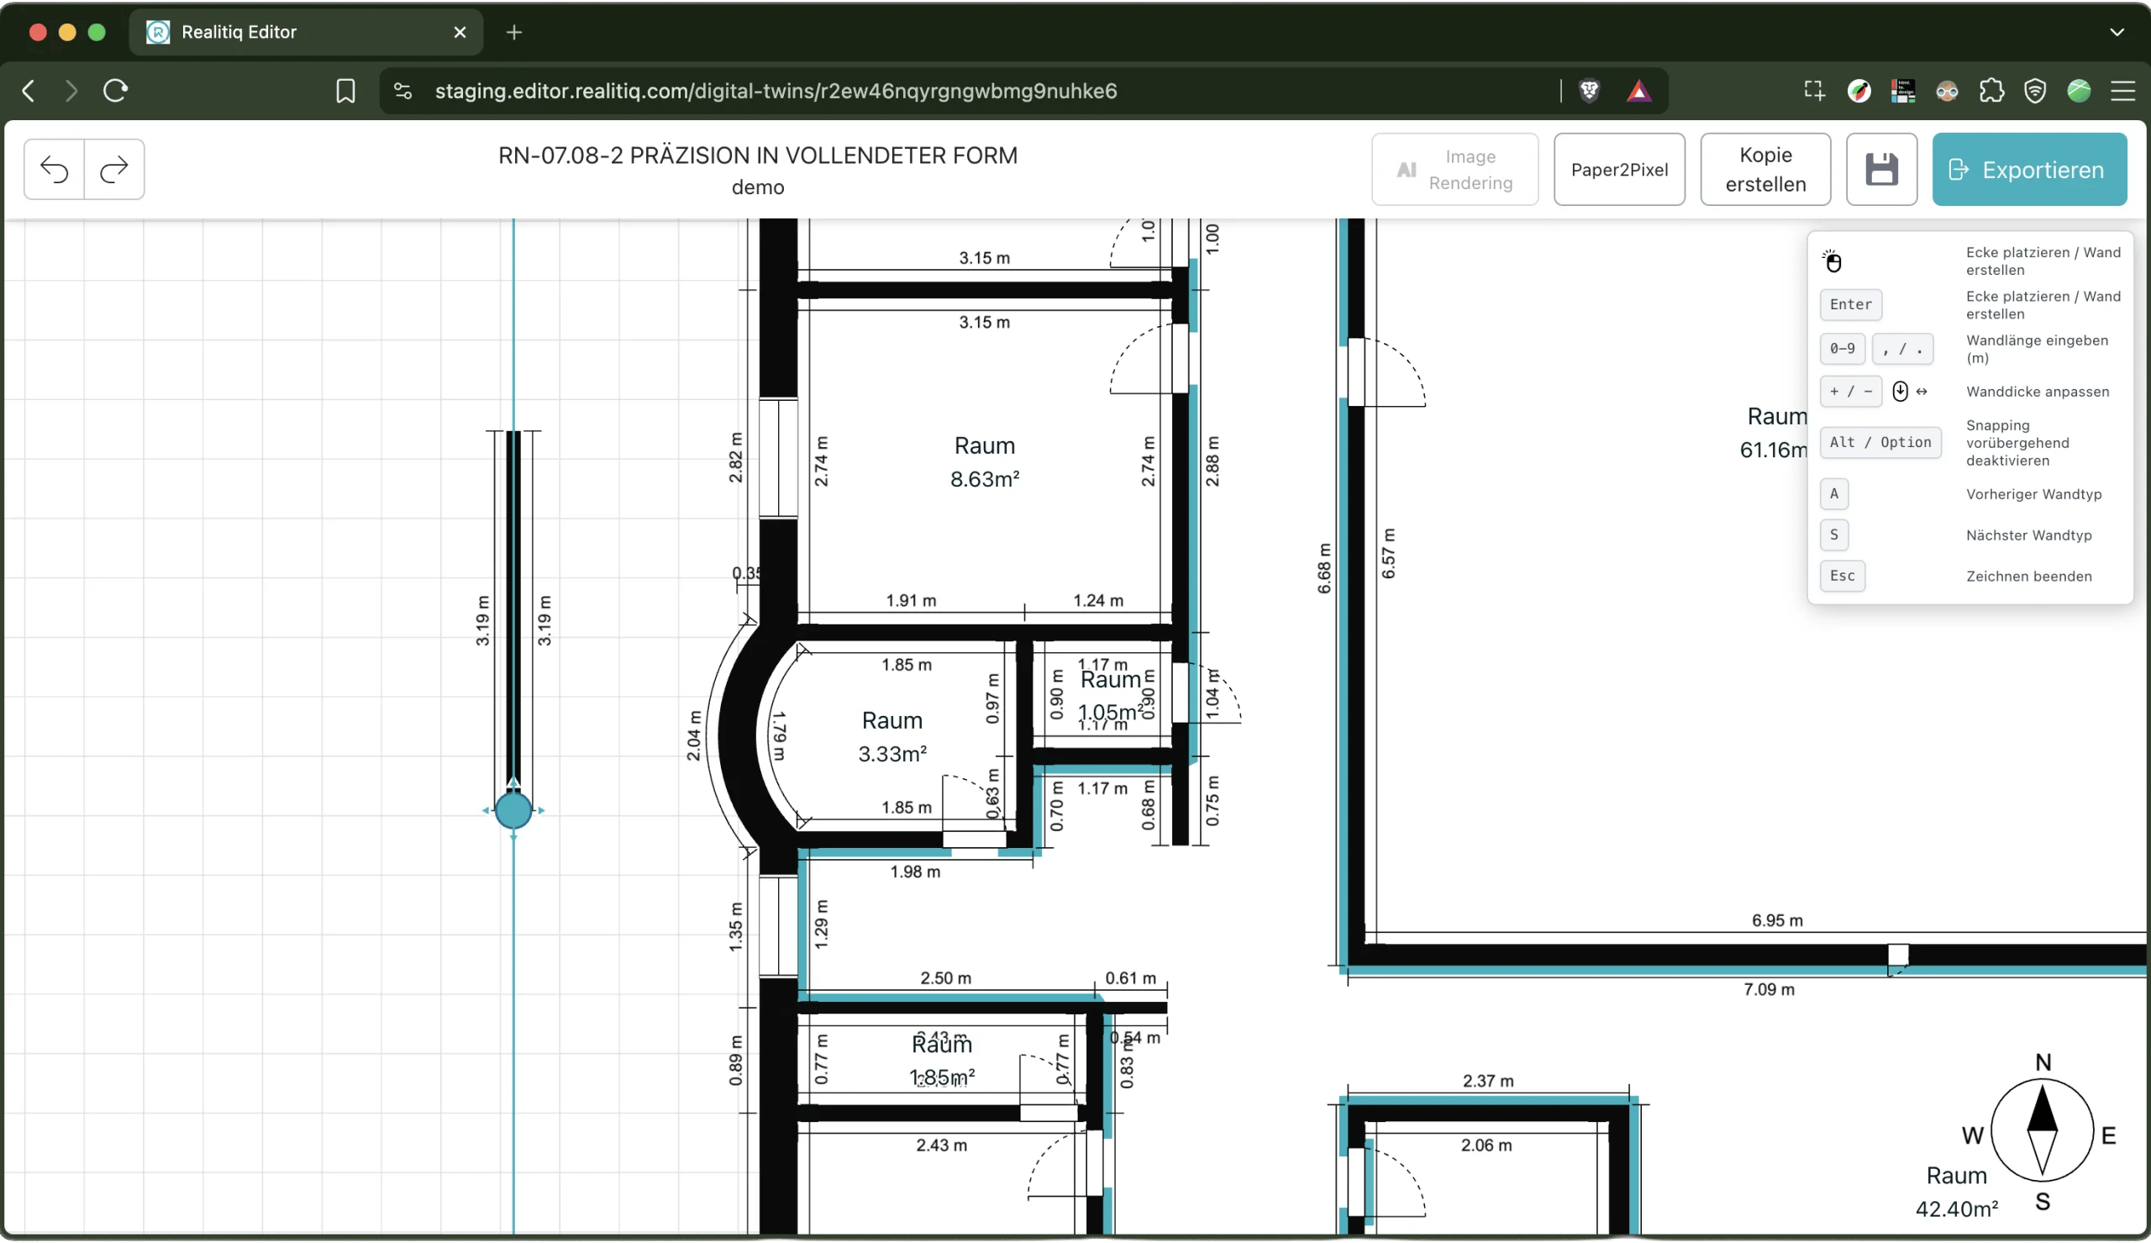The width and height of the screenshot is (2151, 1243).
Task: Click the redo arrow button
Action: [114, 170]
